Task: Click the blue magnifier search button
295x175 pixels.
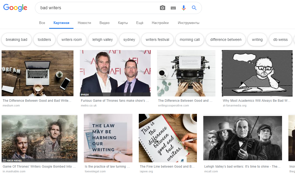Action: pos(194,8)
